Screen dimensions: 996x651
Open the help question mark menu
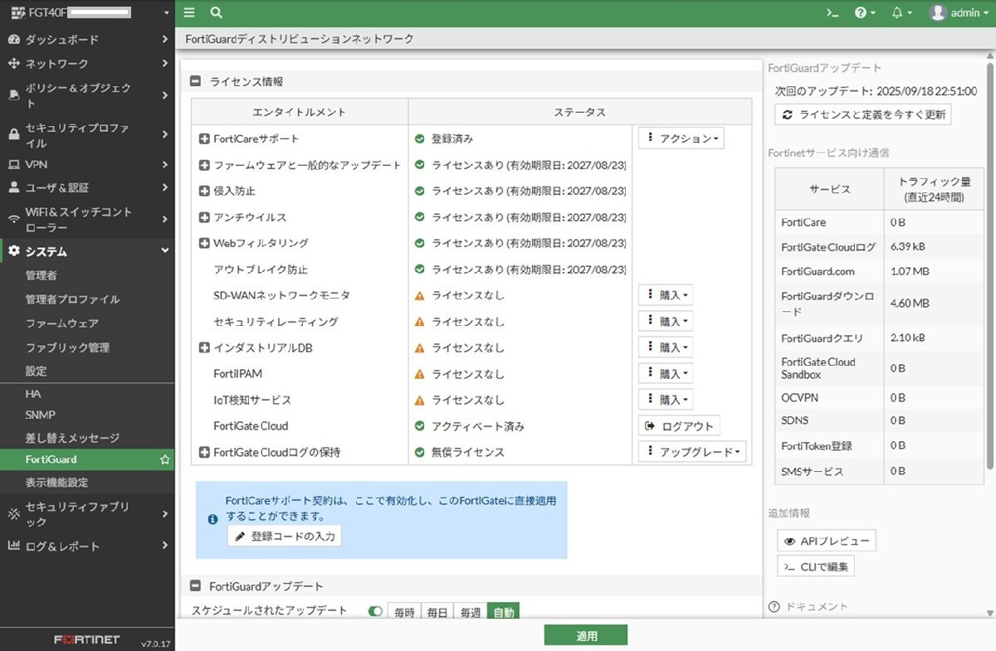coord(865,12)
